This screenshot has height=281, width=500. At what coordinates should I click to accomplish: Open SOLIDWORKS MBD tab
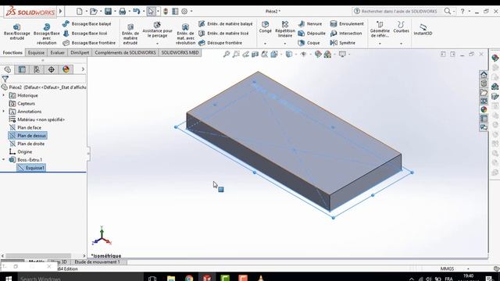tap(180, 52)
